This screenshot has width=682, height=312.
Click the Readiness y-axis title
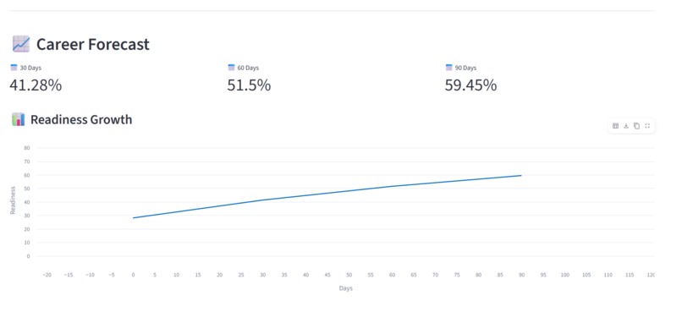(x=13, y=200)
